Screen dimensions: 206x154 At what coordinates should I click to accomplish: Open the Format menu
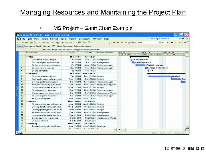(x=54, y=39)
